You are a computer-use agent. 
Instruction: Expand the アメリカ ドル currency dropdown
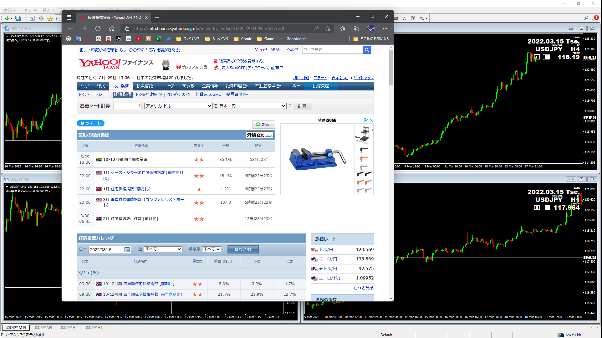pyautogui.click(x=178, y=106)
